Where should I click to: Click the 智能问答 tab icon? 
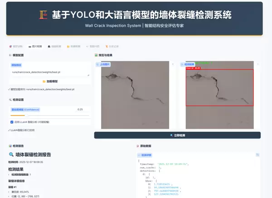88,46
